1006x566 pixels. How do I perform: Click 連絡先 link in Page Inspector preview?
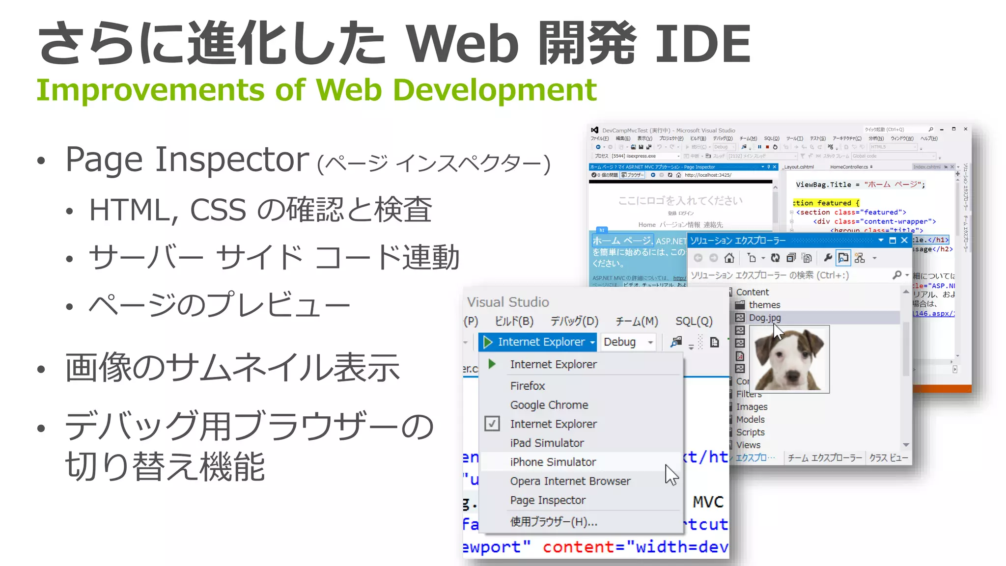(x=713, y=225)
